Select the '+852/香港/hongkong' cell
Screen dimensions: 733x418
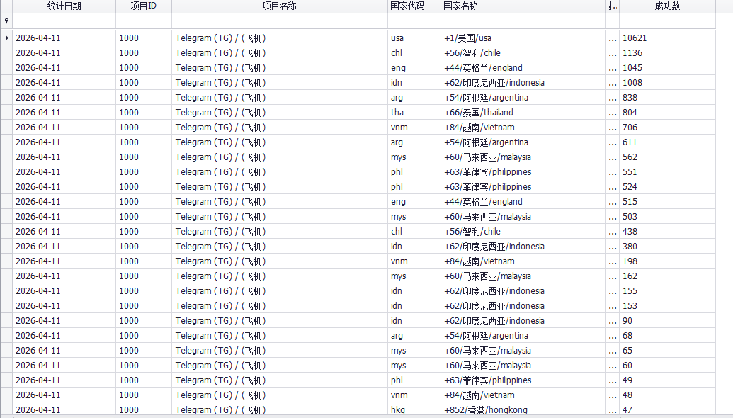tap(523, 409)
